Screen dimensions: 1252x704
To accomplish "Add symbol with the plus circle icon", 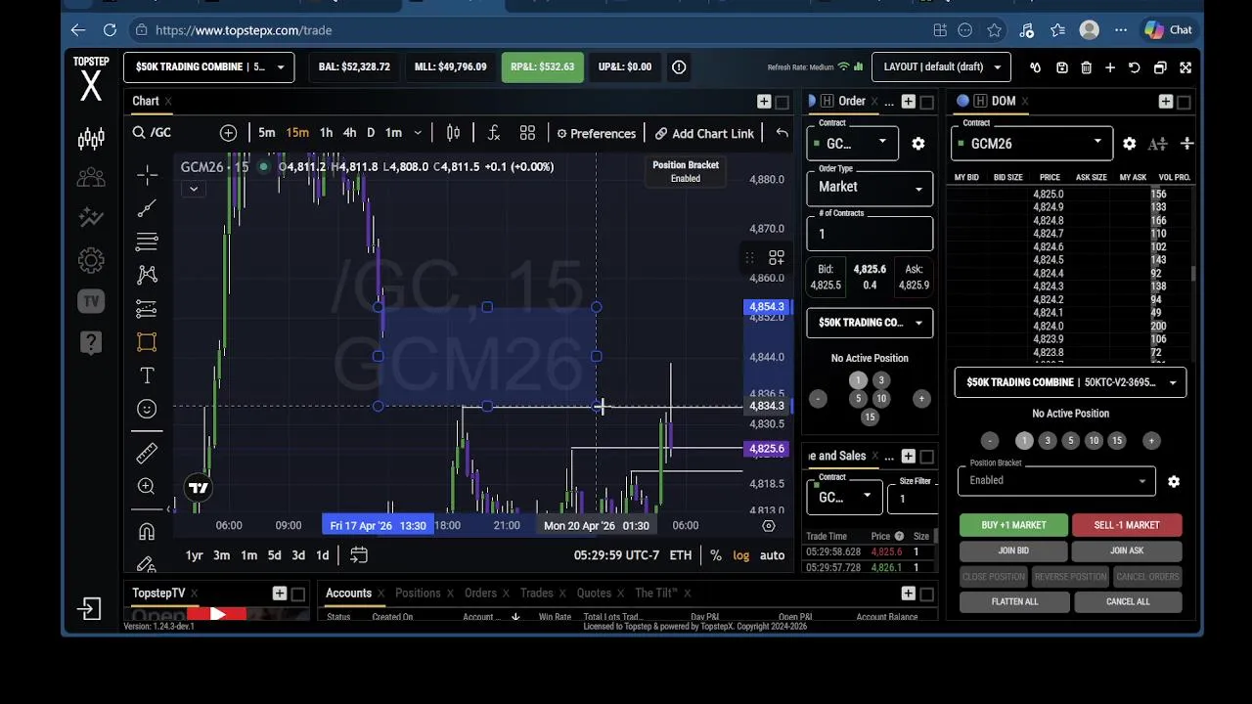I will click(x=228, y=133).
